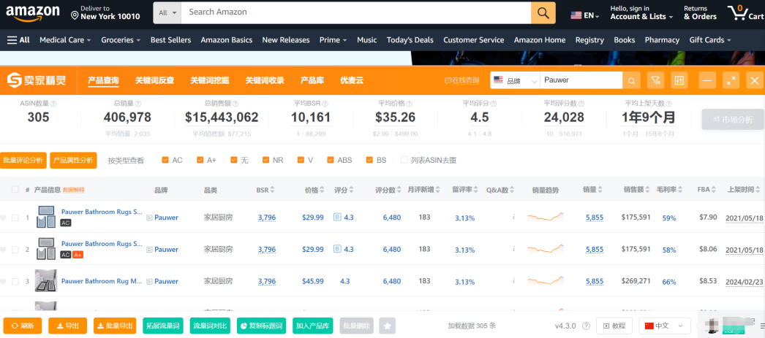This screenshot has width=765, height=338.
Task: Click the info icon in row 2 Q&A column
Action: point(513,250)
